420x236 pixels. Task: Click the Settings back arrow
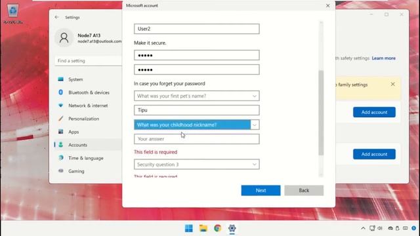(x=57, y=17)
